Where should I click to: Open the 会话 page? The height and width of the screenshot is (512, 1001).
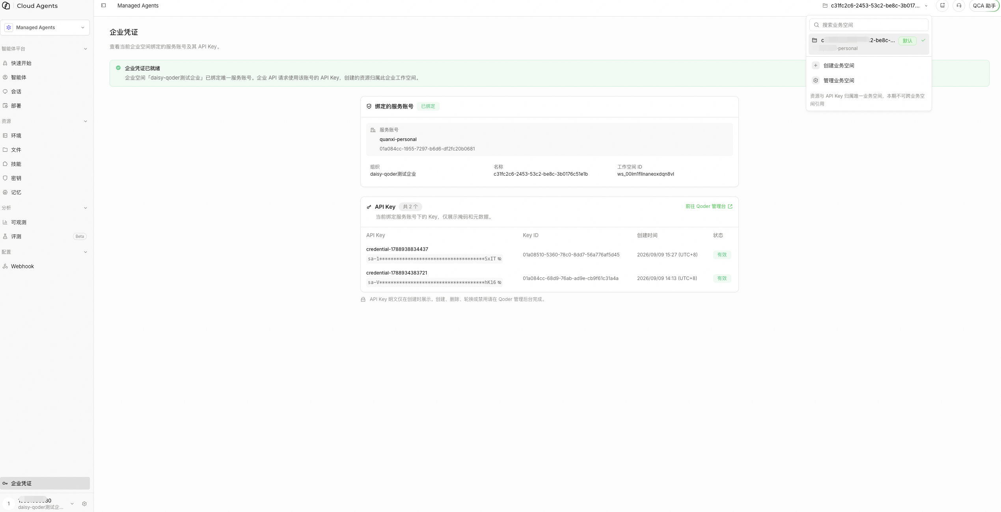(x=45, y=91)
